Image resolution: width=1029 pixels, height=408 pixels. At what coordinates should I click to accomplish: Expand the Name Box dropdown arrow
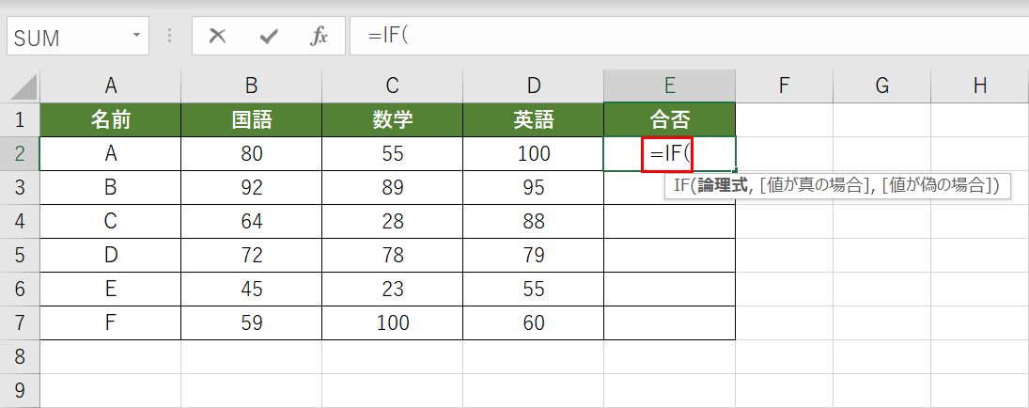click(137, 37)
